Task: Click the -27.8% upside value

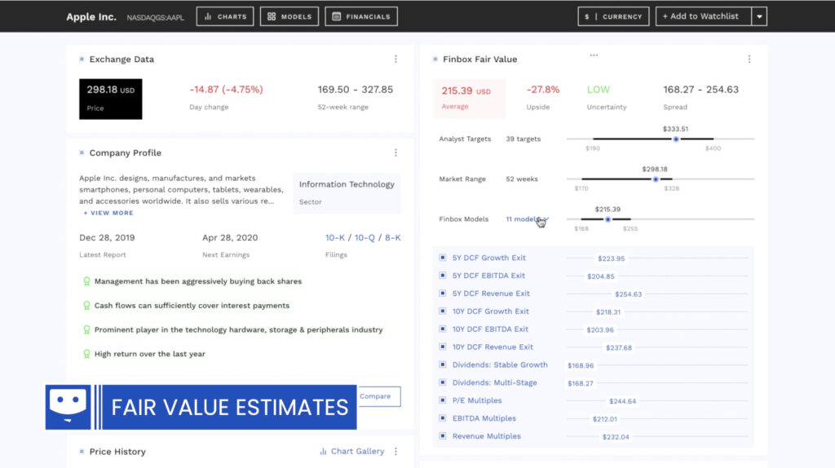Action: tap(542, 90)
